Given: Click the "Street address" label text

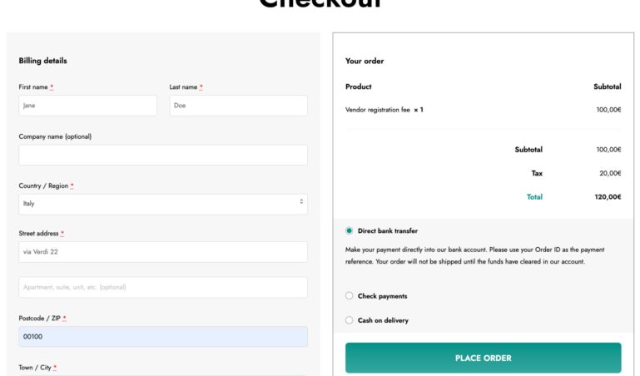Looking at the screenshot, I should [38, 234].
